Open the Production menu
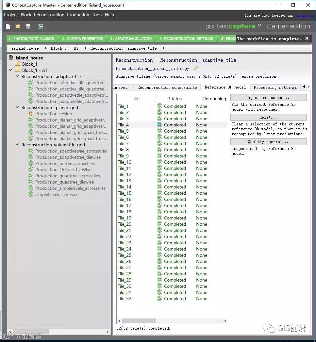This screenshot has height=342, width=316. [78, 15]
